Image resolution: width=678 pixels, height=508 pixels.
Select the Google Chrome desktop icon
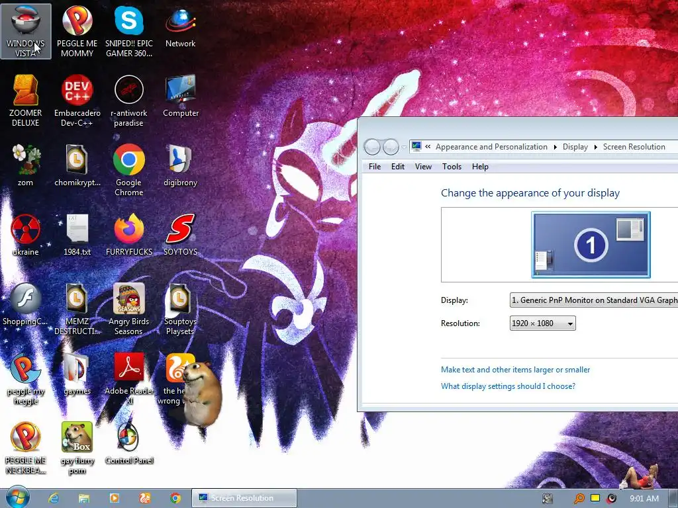pyautogui.click(x=129, y=170)
